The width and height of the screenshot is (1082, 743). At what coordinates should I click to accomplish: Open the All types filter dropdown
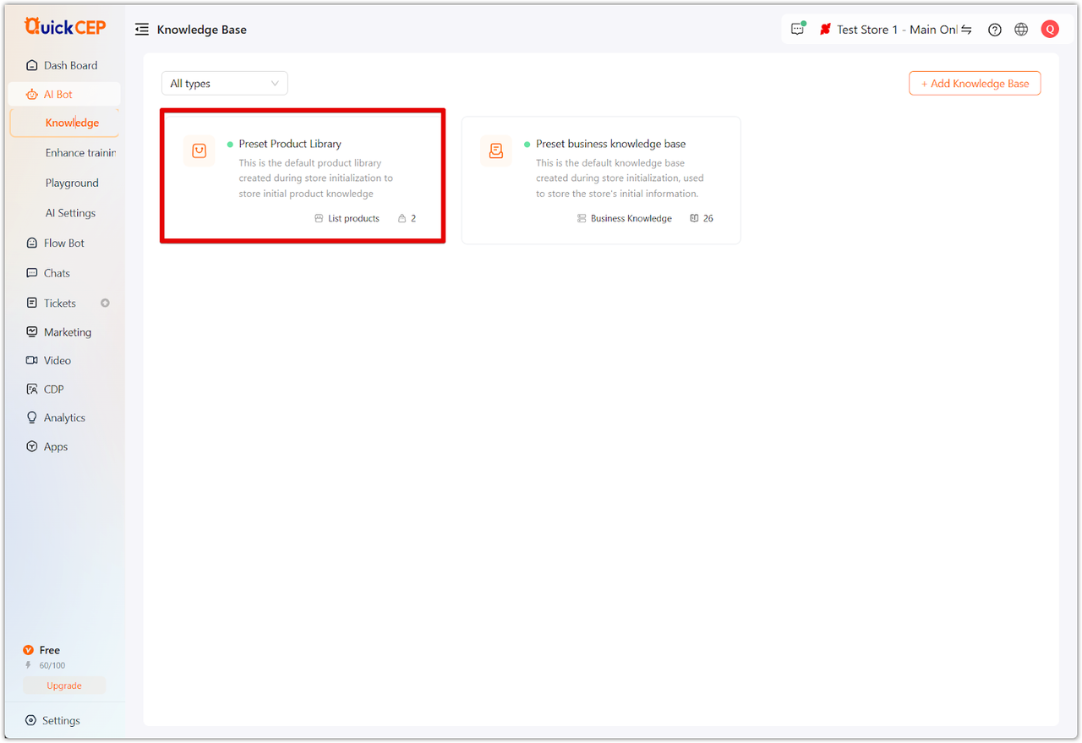coord(224,84)
